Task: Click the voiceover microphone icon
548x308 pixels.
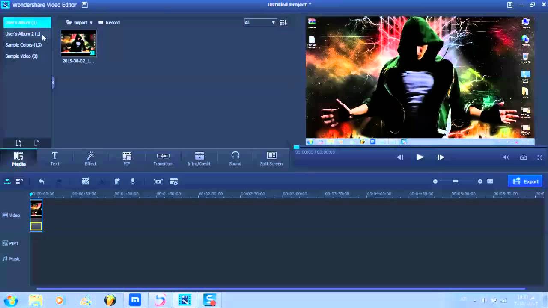Action: click(133, 181)
